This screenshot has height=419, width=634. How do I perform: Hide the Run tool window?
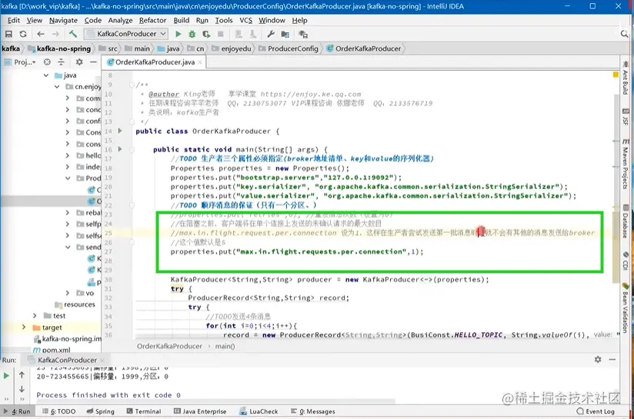(x=612, y=359)
